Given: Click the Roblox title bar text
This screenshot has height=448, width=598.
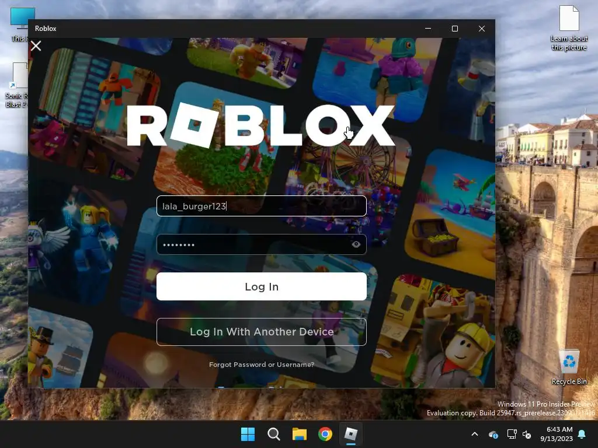Looking at the screenshot, I should click(x=46, y=29).
